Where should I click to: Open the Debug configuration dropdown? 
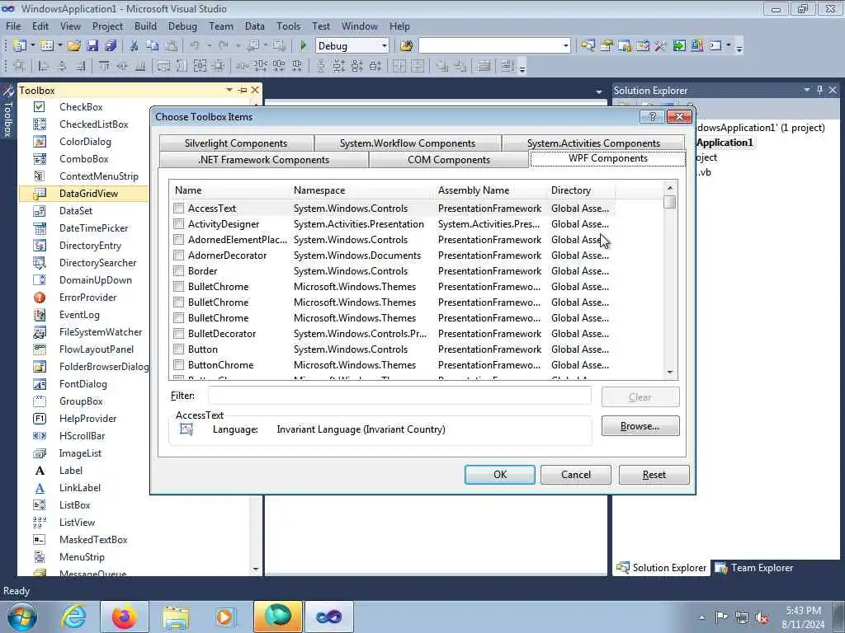385,46
